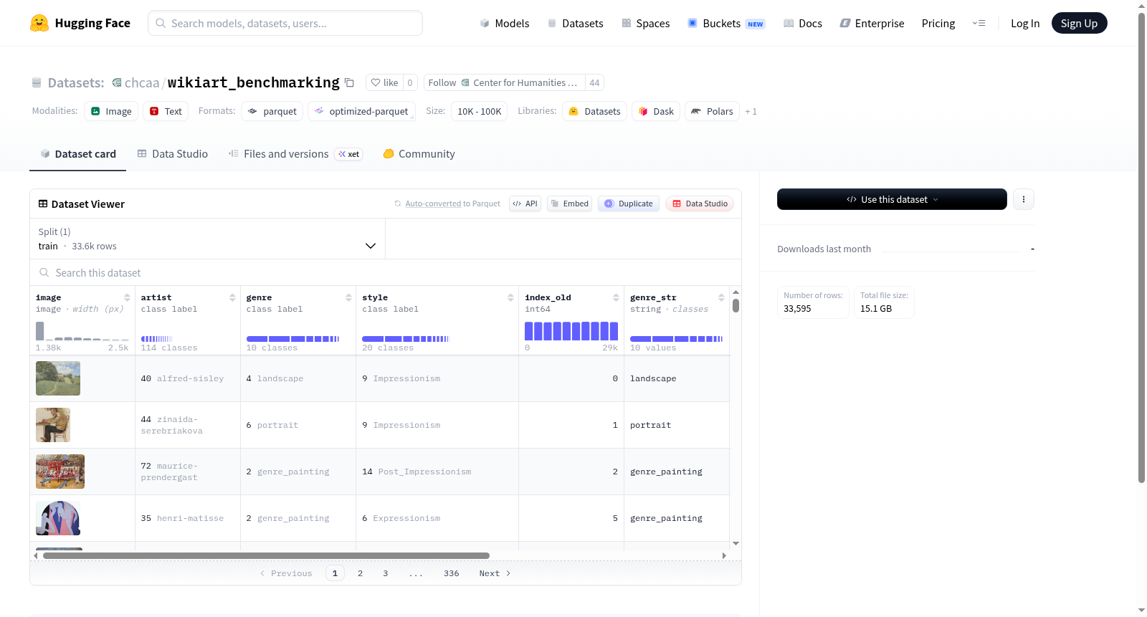Expand the Split train dropdown

click(207, 239)
